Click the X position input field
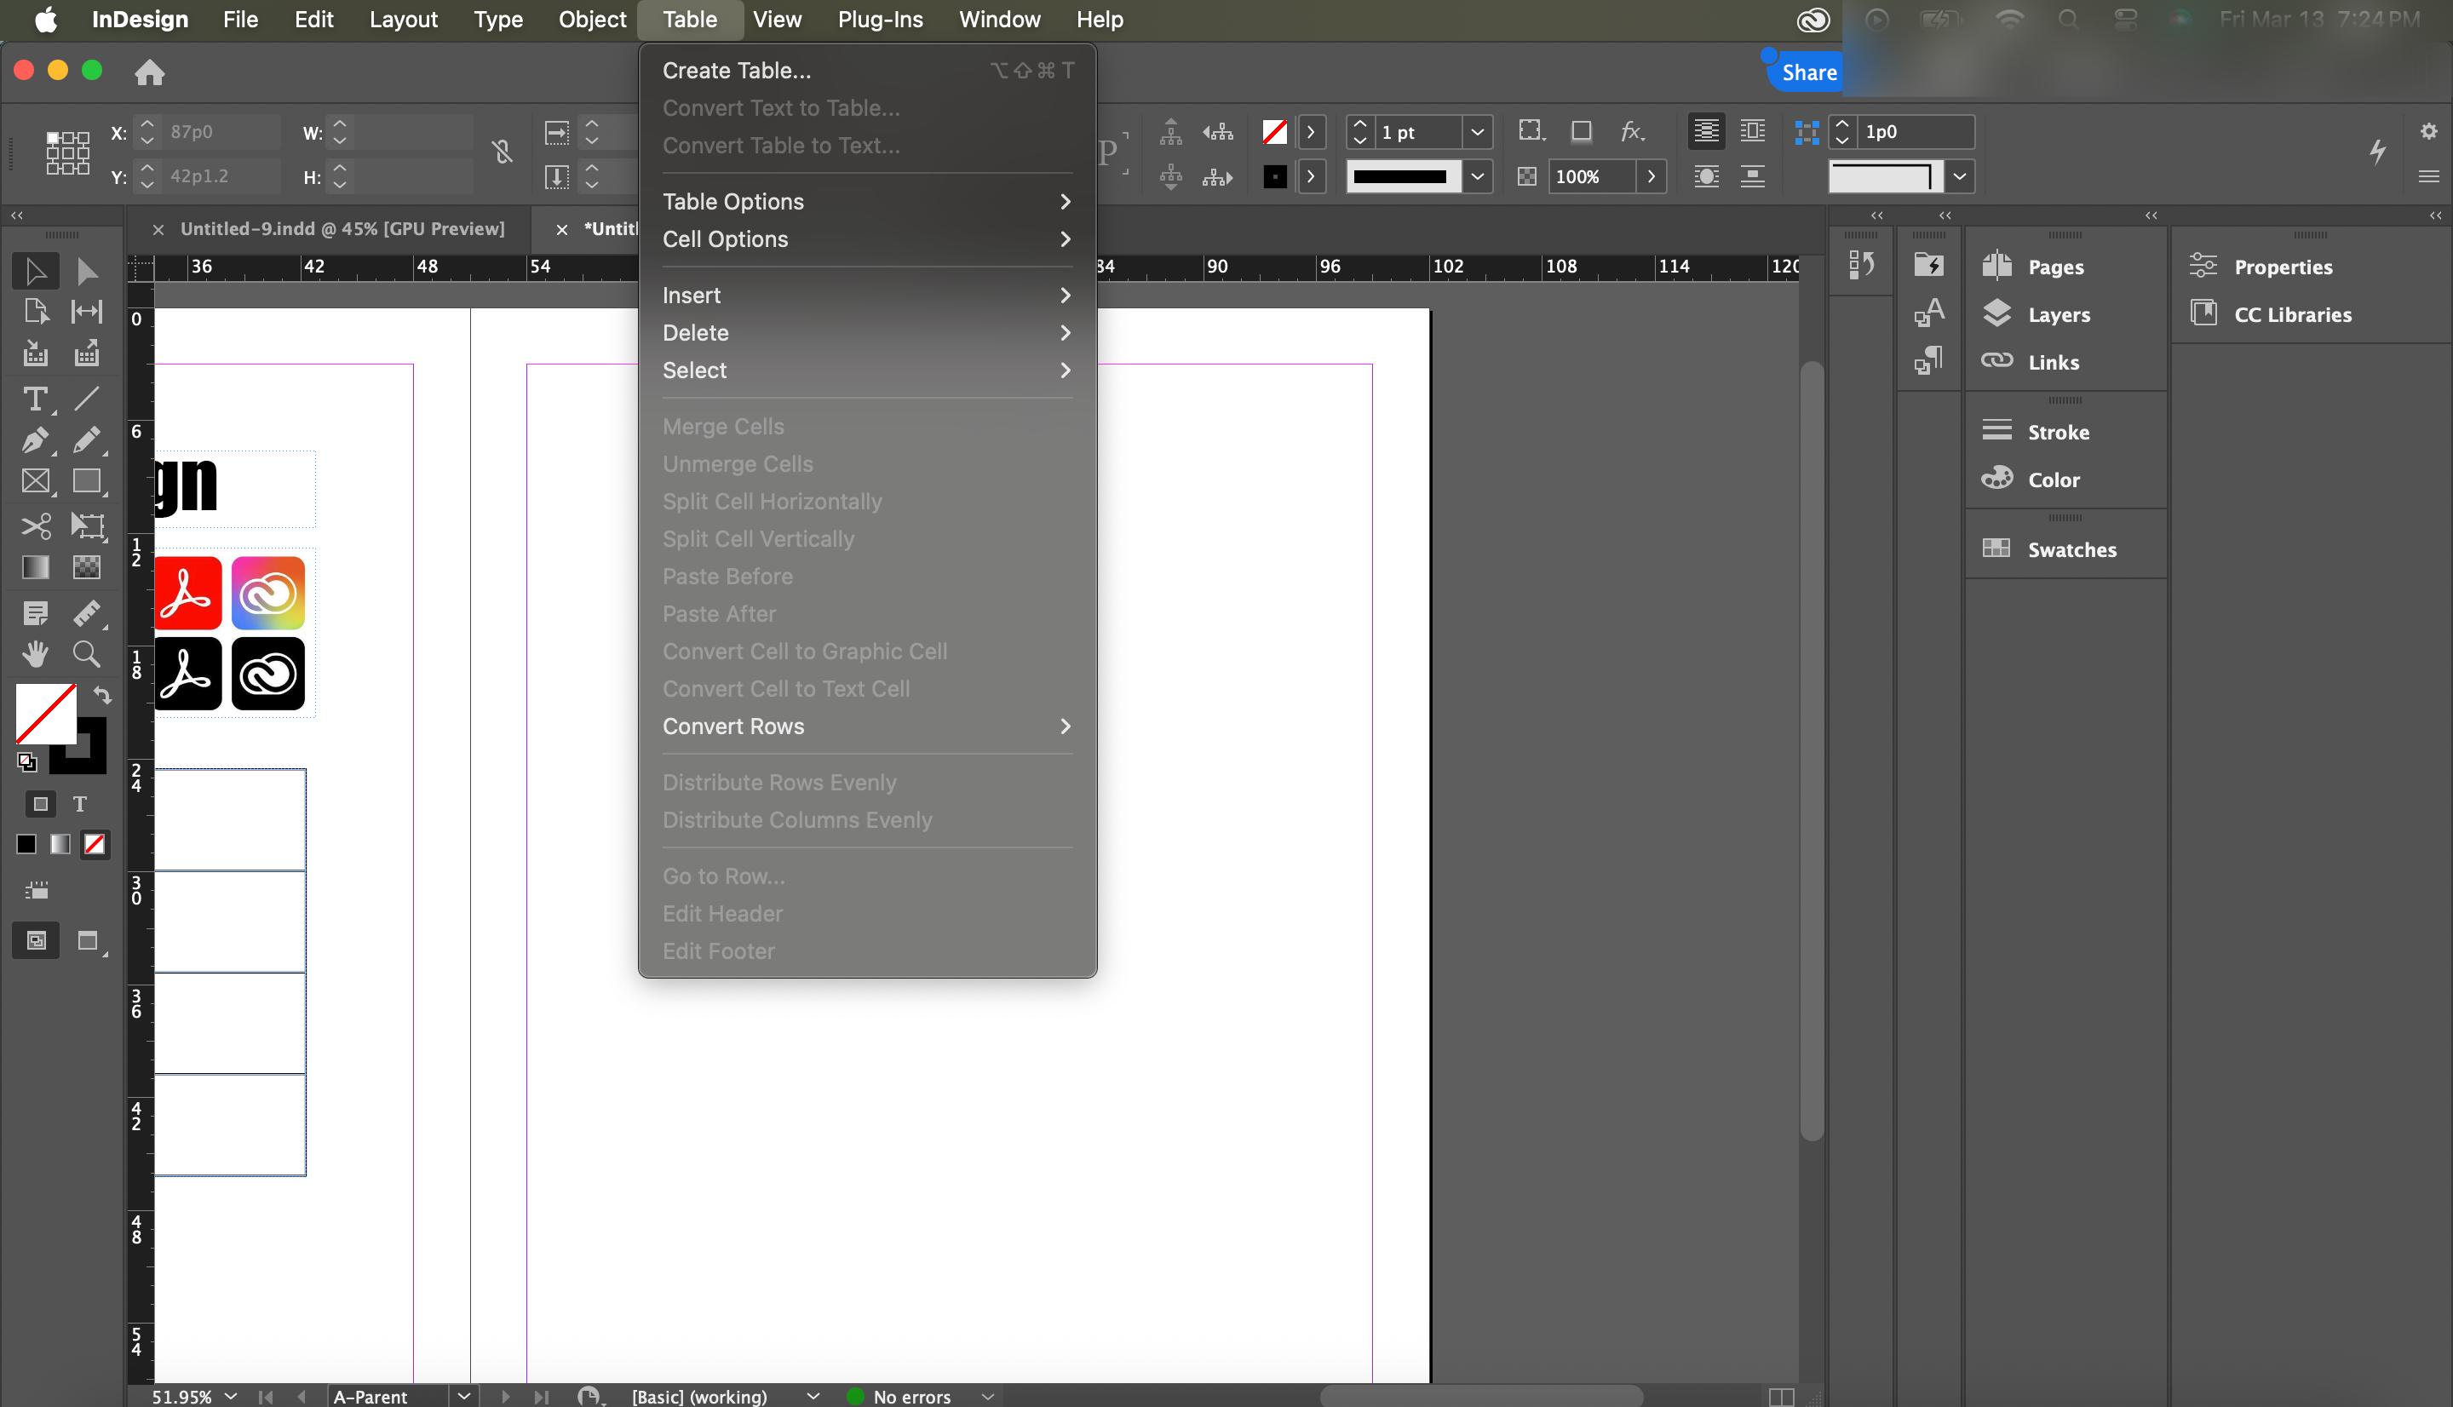The height and width of the screenshot is (1407, 2453). click(x=221, y=131)
